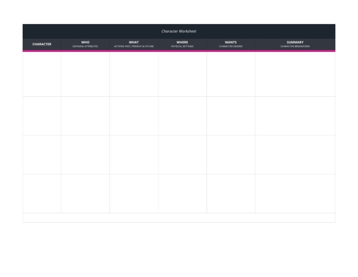The width and height of the screenshot is (358, 277).
Task: Click 'Actions Past, Present & Future' subtitle
Action: click(134, 46)
